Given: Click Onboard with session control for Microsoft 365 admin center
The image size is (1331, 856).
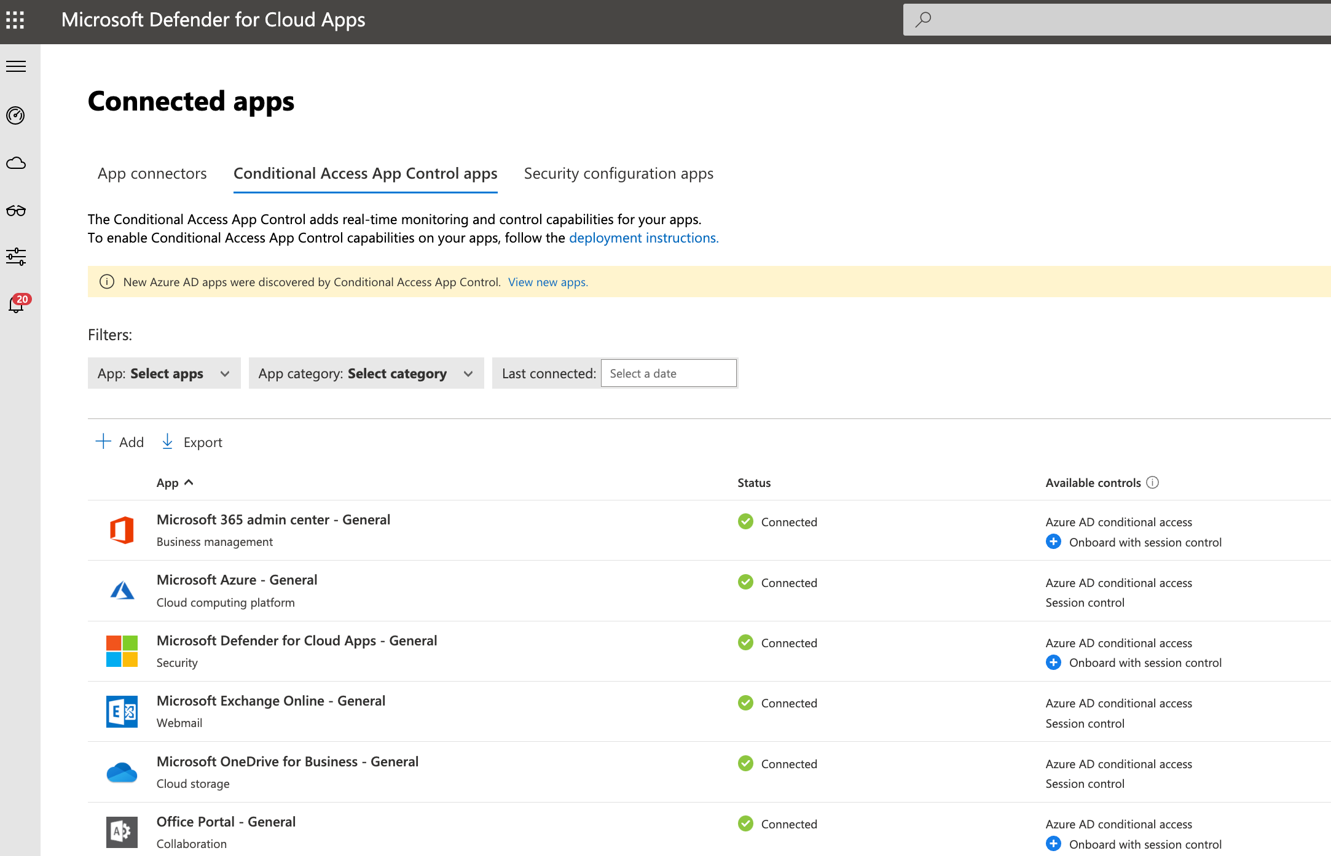Looking at the screenshot, I should [1145, 542].
